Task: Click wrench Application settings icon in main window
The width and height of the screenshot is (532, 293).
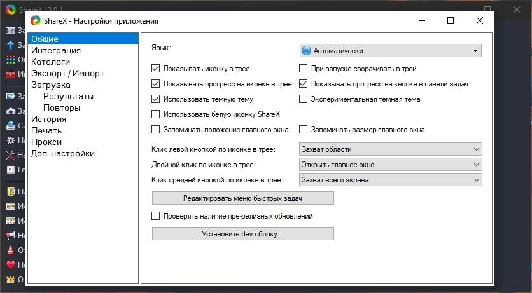Action: pos(11,155)
